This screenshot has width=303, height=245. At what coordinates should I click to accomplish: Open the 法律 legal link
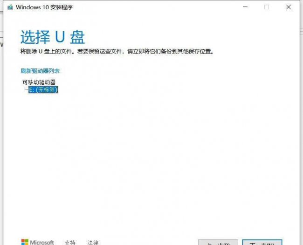pyautogui.click(x=93, y=242)
